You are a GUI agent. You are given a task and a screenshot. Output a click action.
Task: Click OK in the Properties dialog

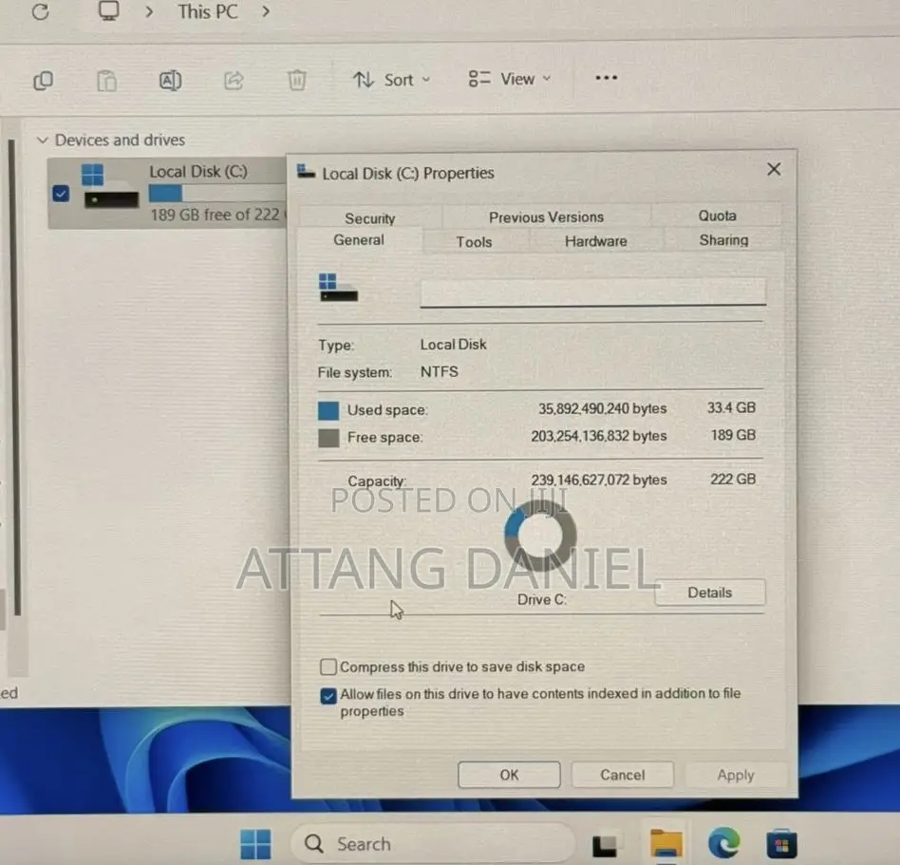pyautogui.click(x=509, y=775)
